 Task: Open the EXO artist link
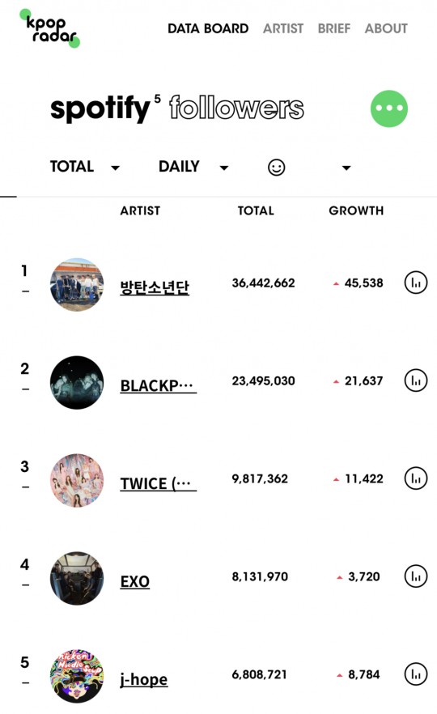134,581
